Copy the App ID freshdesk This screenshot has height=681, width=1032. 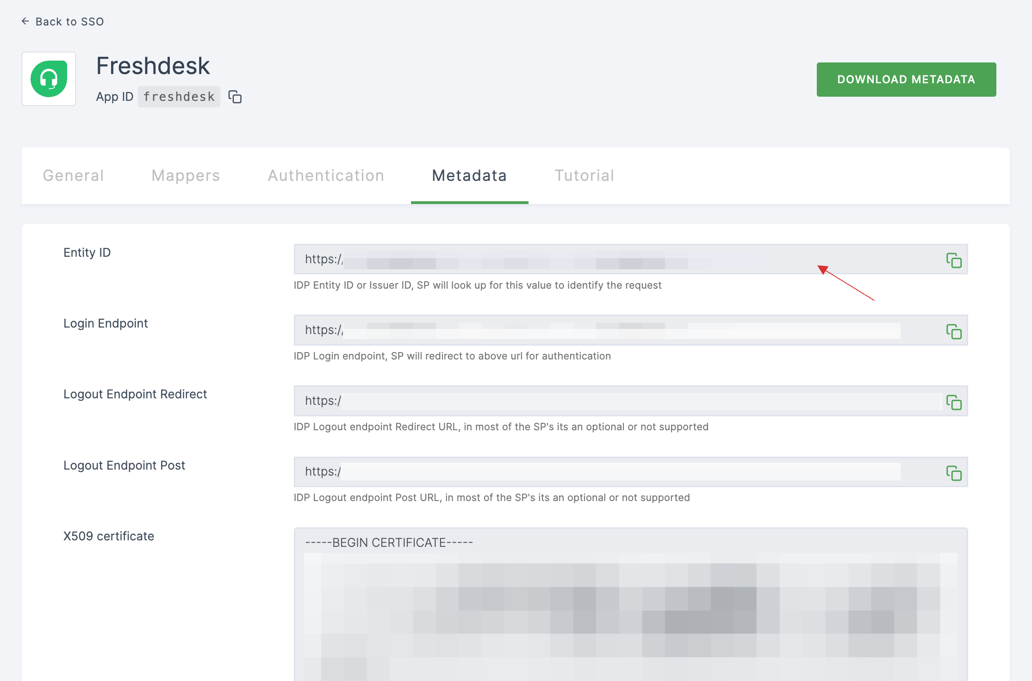235,97
